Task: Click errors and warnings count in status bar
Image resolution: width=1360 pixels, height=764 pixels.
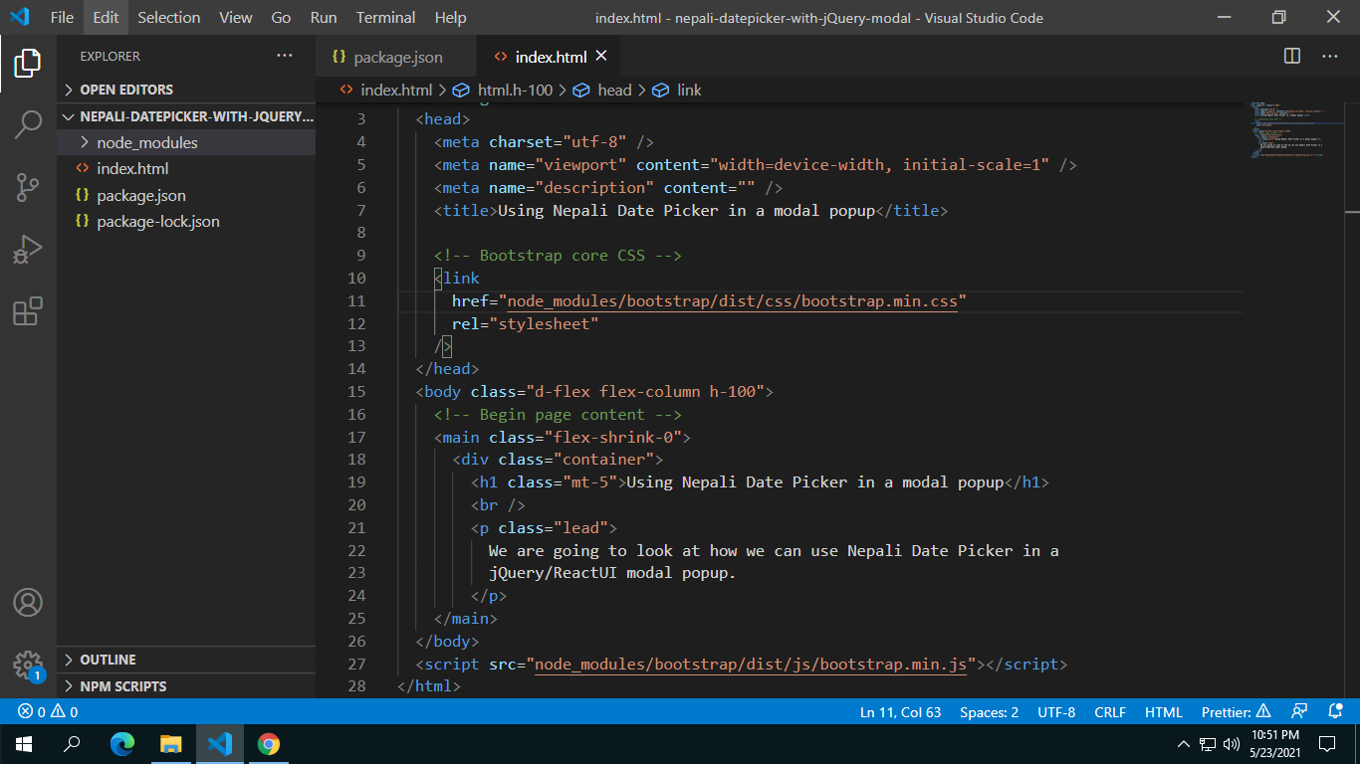Action: click(x=48, y=712)
